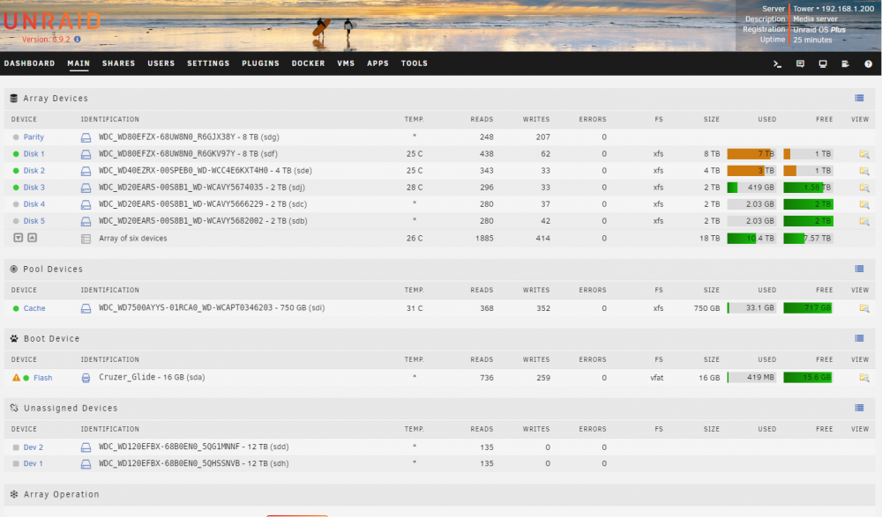Open the Disk 1 settings link

click(x=34, y=154)
